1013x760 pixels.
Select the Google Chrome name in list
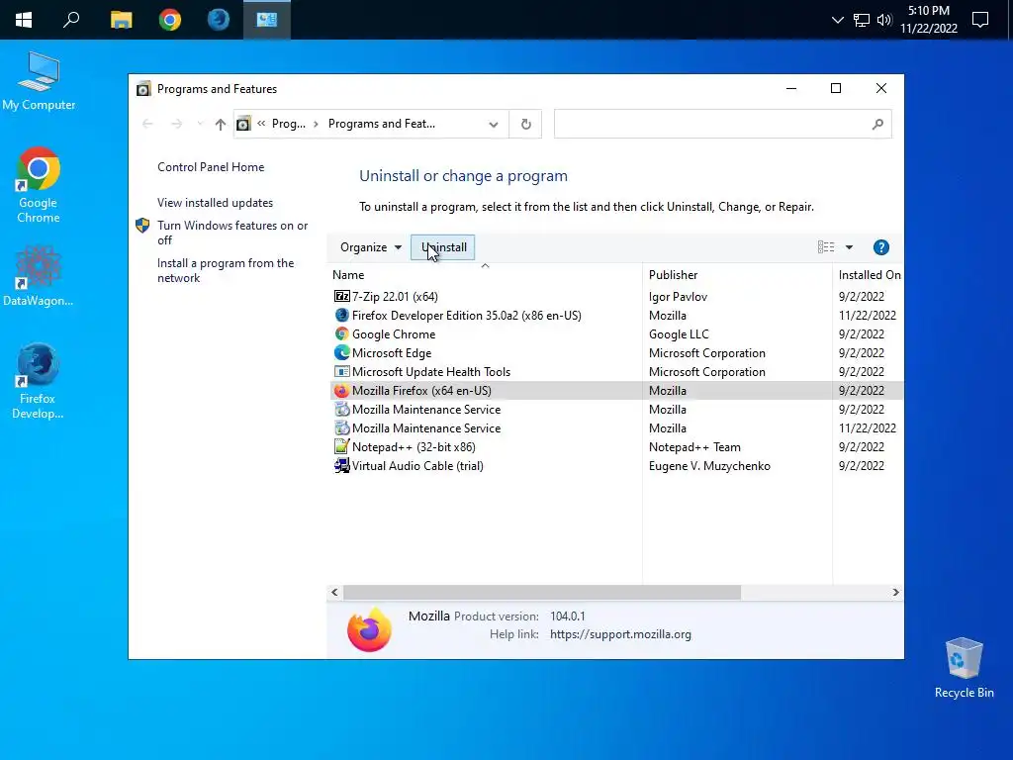tap(394, 334)
